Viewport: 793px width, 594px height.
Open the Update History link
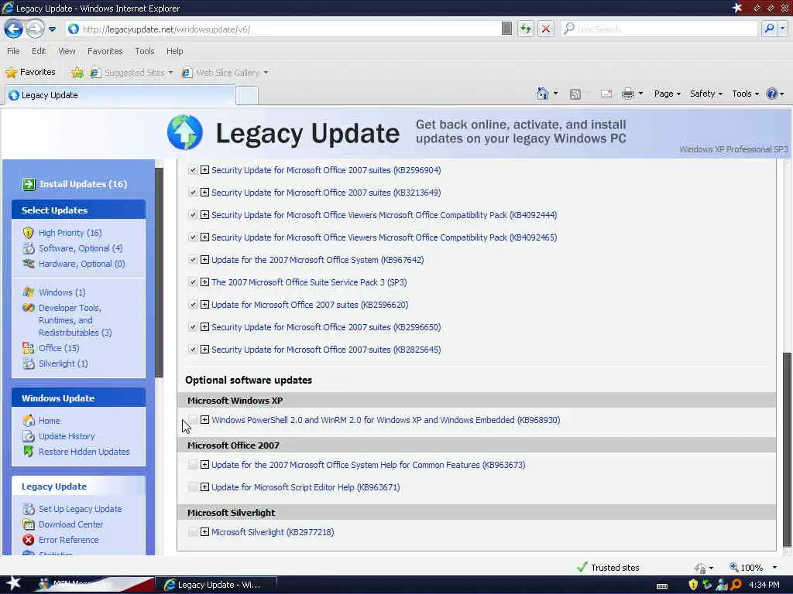coord(67,436)
